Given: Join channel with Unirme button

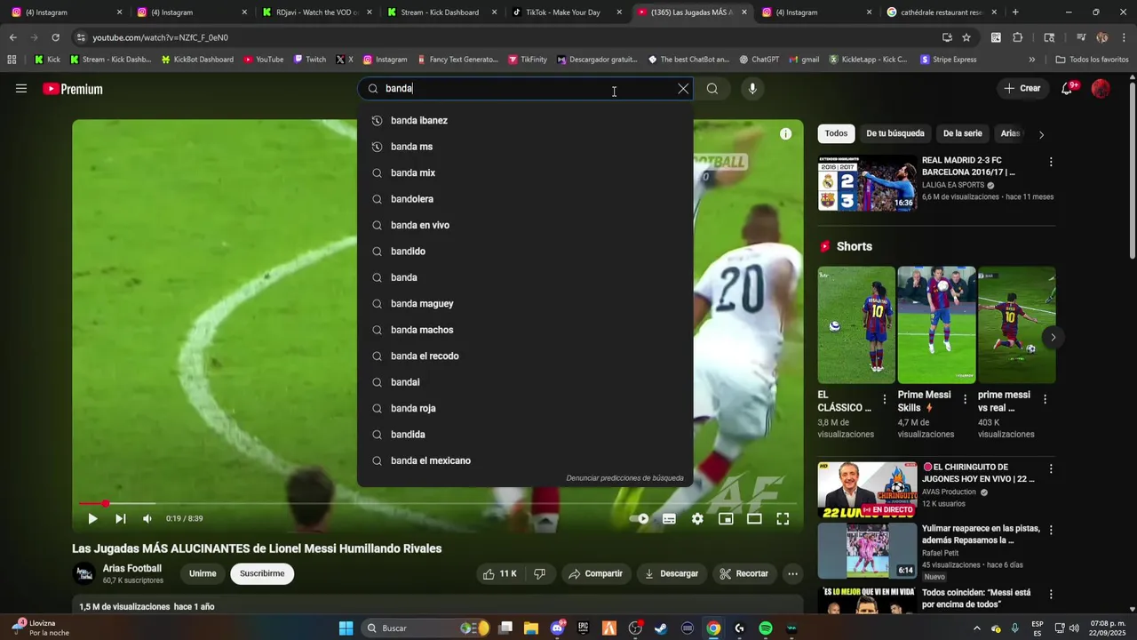Looking at the screenshot, I should [203, 574].
